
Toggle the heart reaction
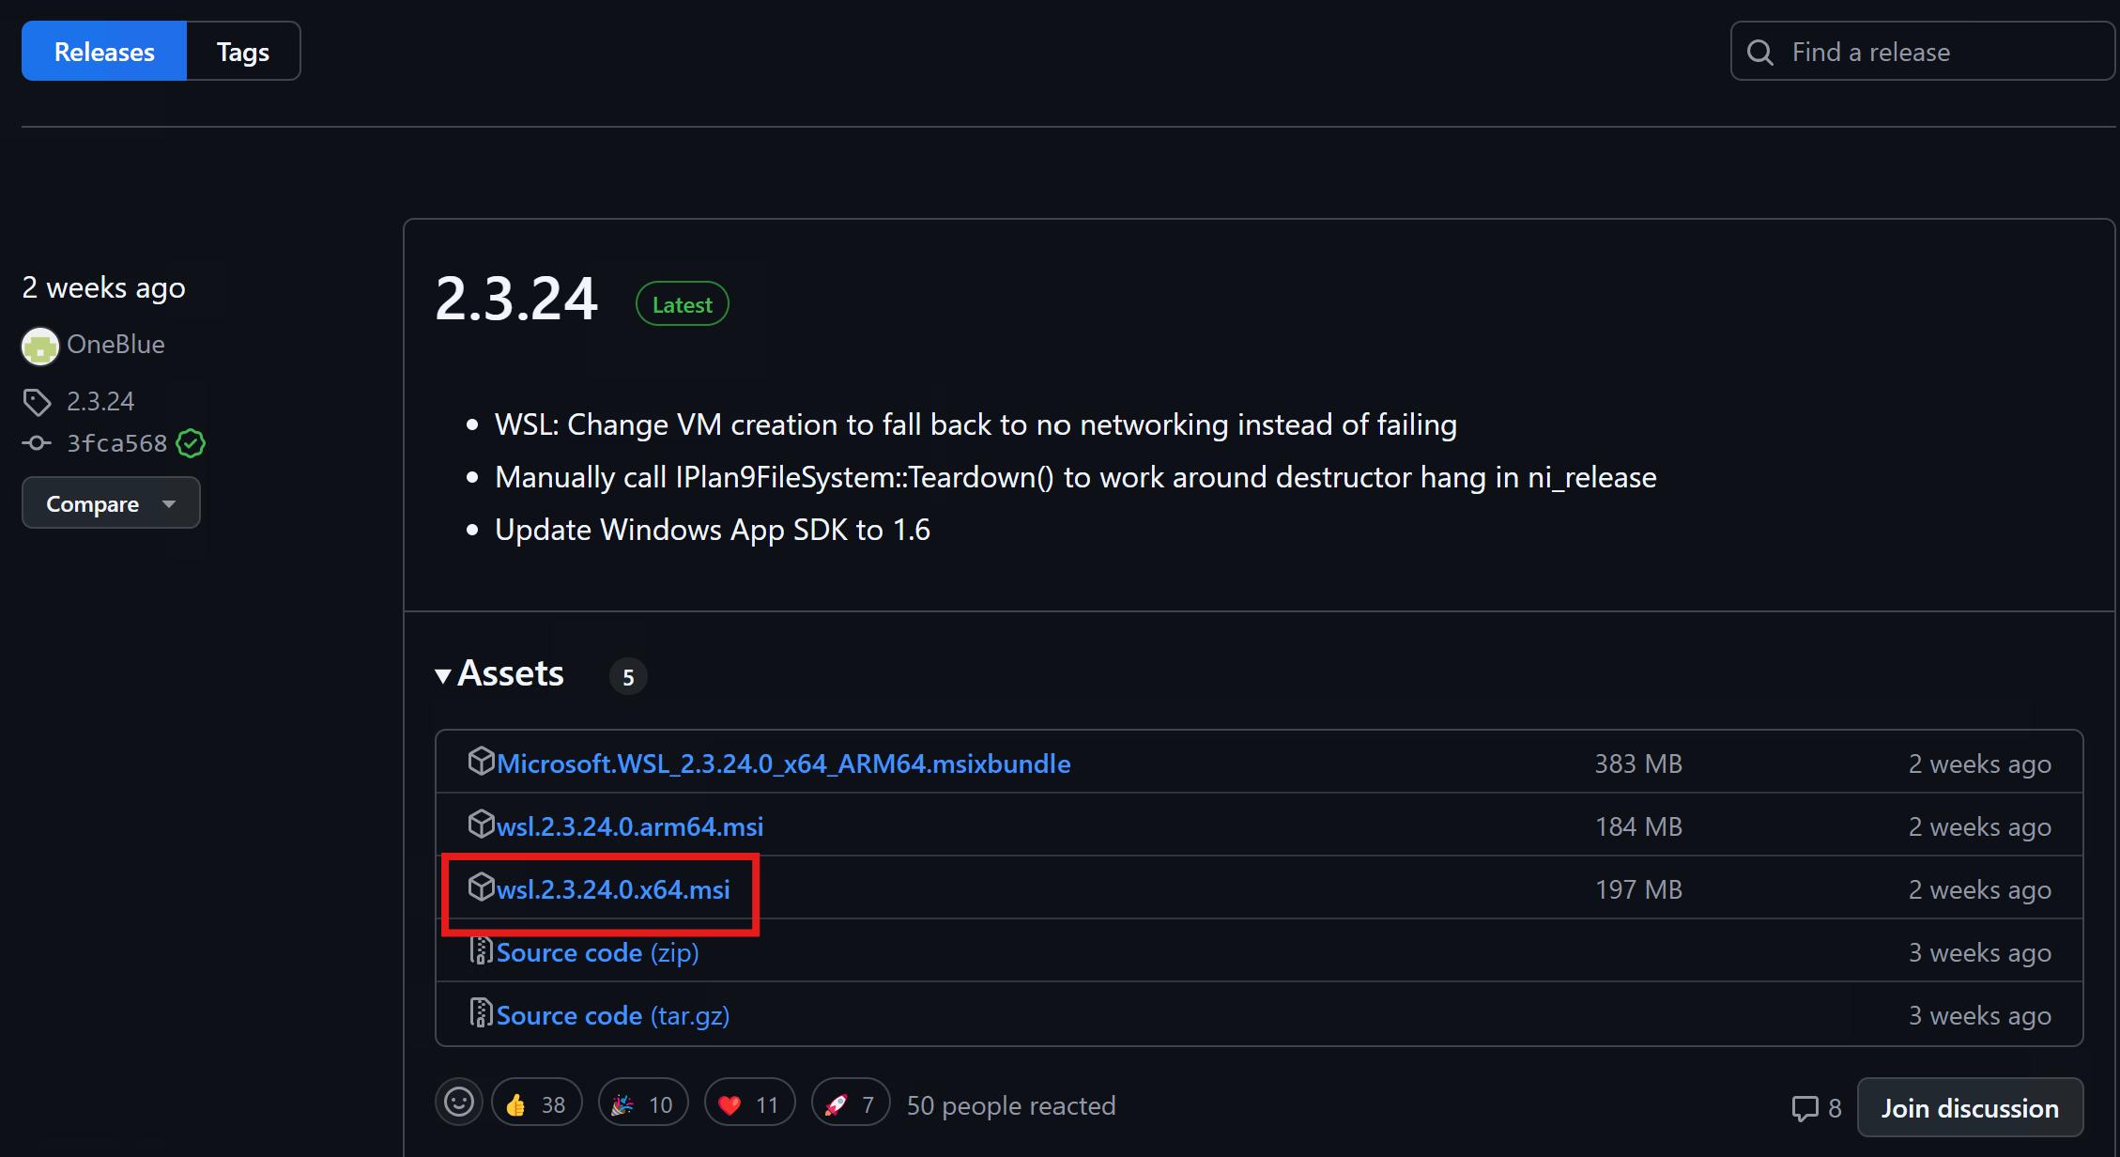[x=748, y=1103]
